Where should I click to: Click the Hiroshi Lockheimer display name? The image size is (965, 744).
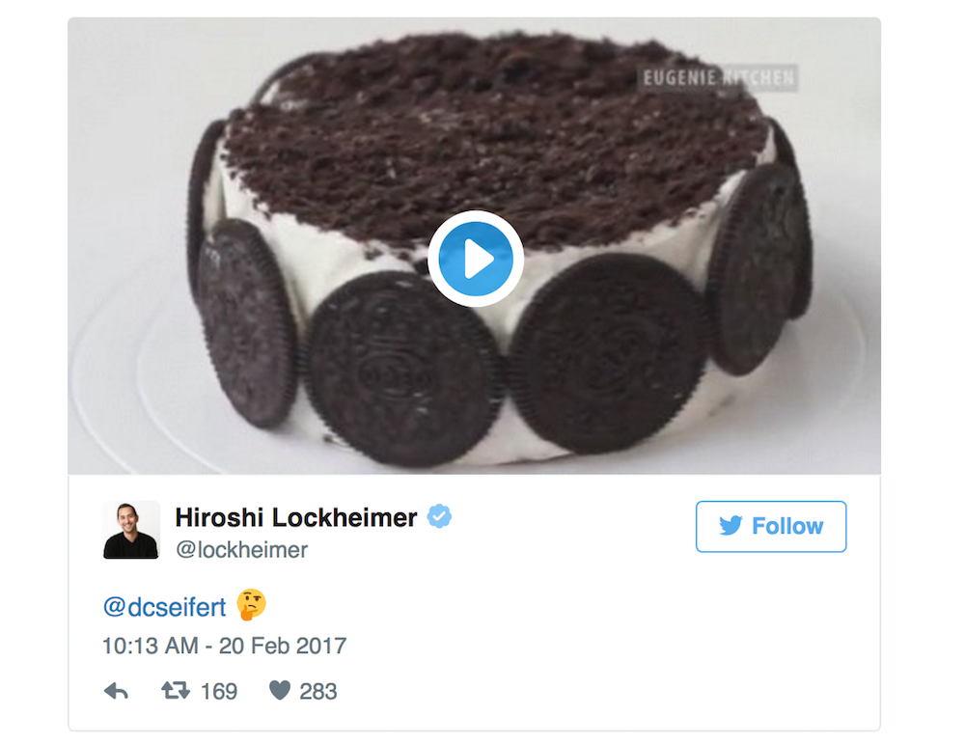coord(295,517)
